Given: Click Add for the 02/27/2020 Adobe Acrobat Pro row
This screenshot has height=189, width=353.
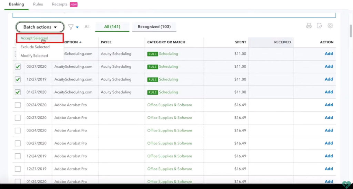Looking at the screenshot, I should point(329,118).
